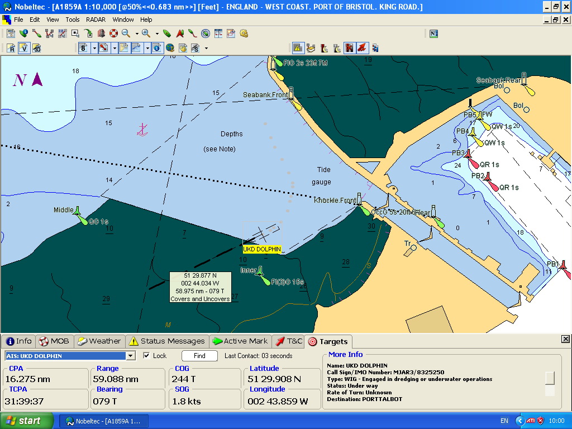Screen dimensions: 572x429
Task: Open the settings gears icon
Action: point(244,34)
